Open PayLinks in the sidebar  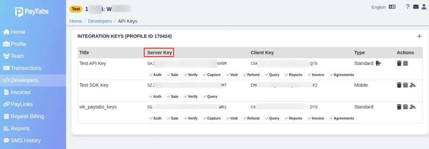pyautogui.click(x=33, y=105)
